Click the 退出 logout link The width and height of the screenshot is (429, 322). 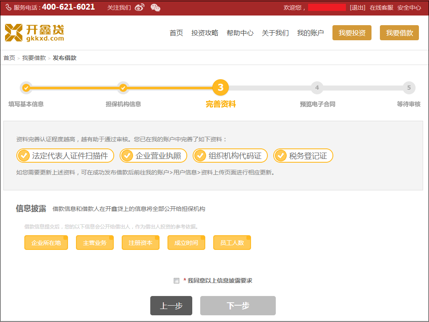click(357, 8)
